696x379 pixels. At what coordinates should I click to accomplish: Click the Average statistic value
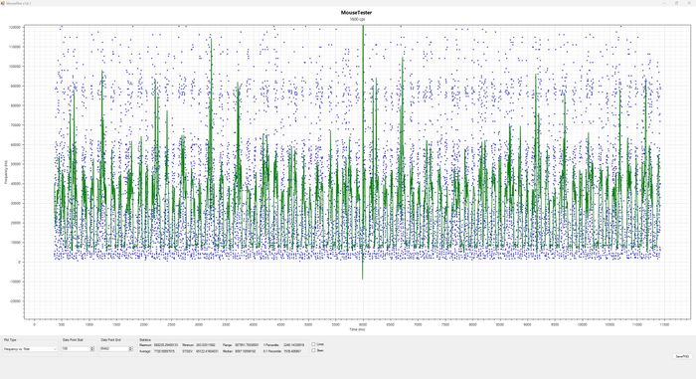coord(164,351)
